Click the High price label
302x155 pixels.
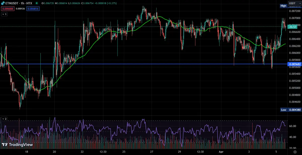click(x=284, y=6)
